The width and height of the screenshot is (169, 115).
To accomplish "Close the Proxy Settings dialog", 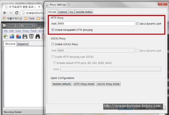I will [163, 4].
